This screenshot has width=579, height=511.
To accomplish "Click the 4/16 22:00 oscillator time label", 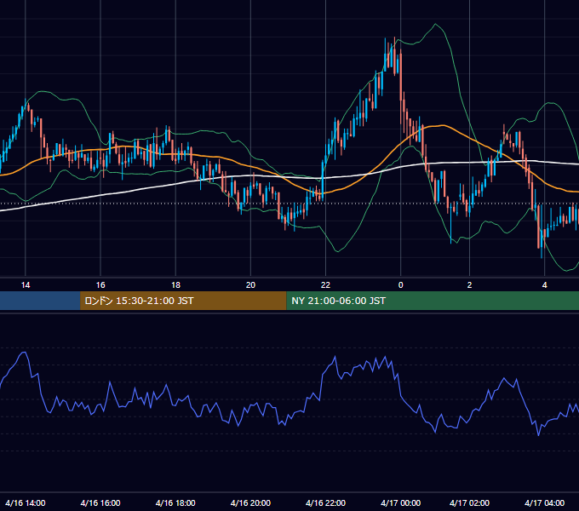I will coord(325,503).
